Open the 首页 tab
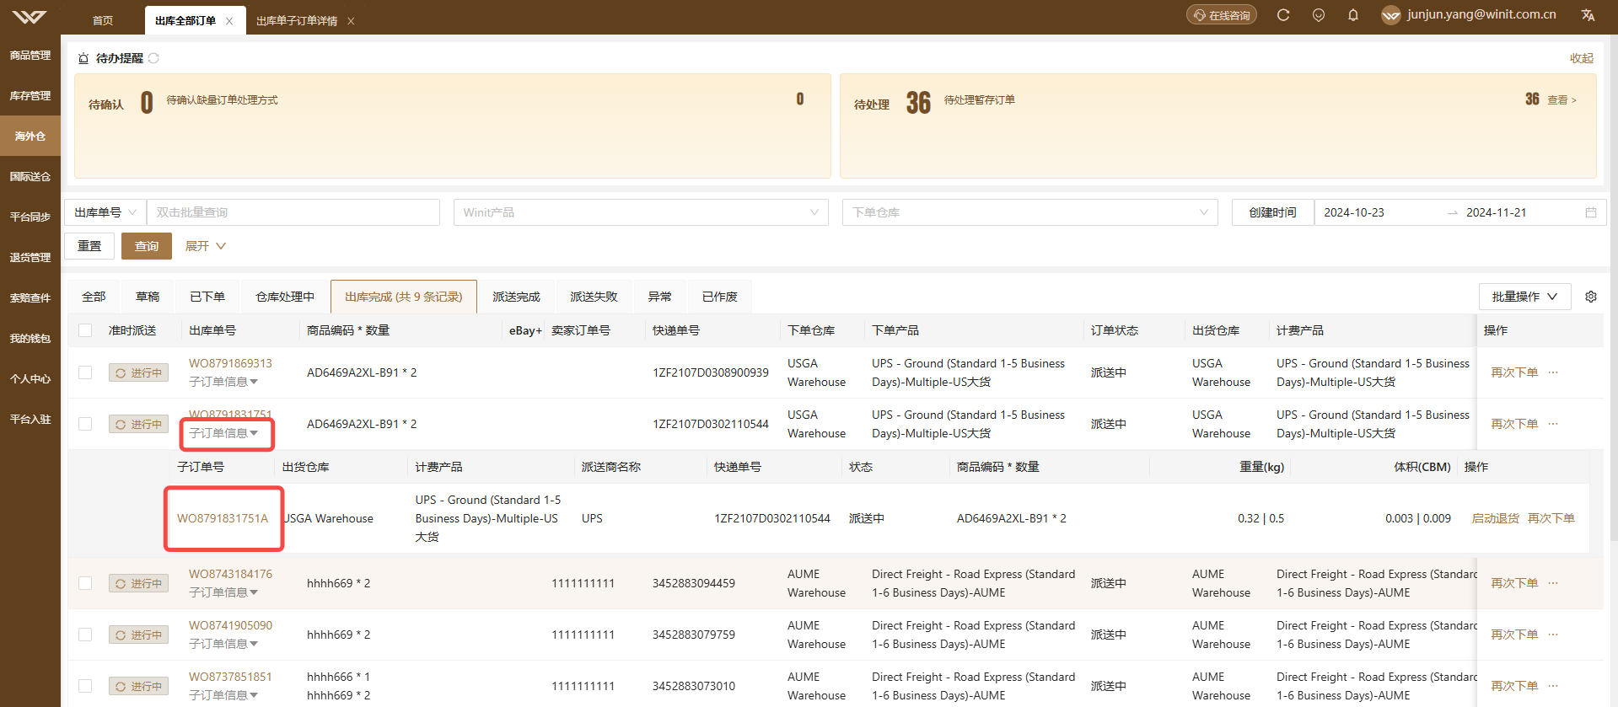1618x707 pixels. point(103,21)
